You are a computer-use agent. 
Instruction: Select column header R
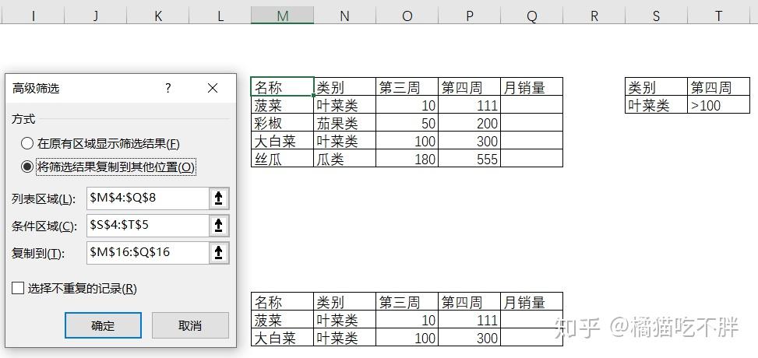point(594,16)
